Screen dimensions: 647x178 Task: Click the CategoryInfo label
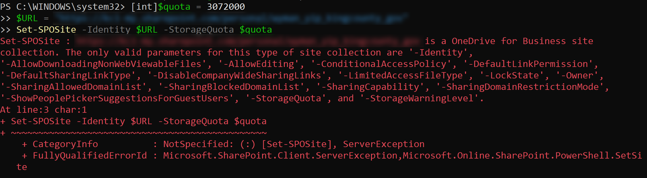click(65, 144)
